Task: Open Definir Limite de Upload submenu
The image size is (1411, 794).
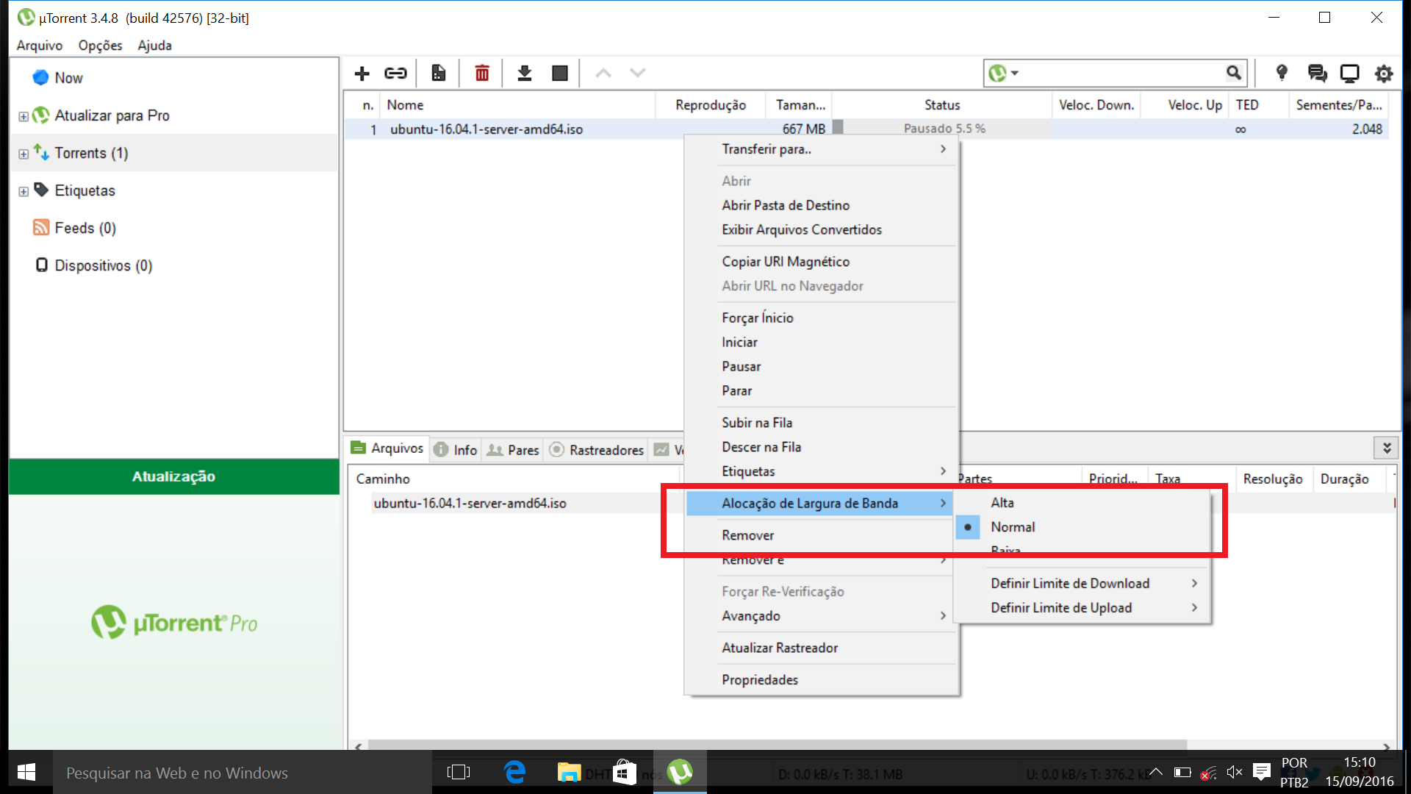Action: (1082, 608)
